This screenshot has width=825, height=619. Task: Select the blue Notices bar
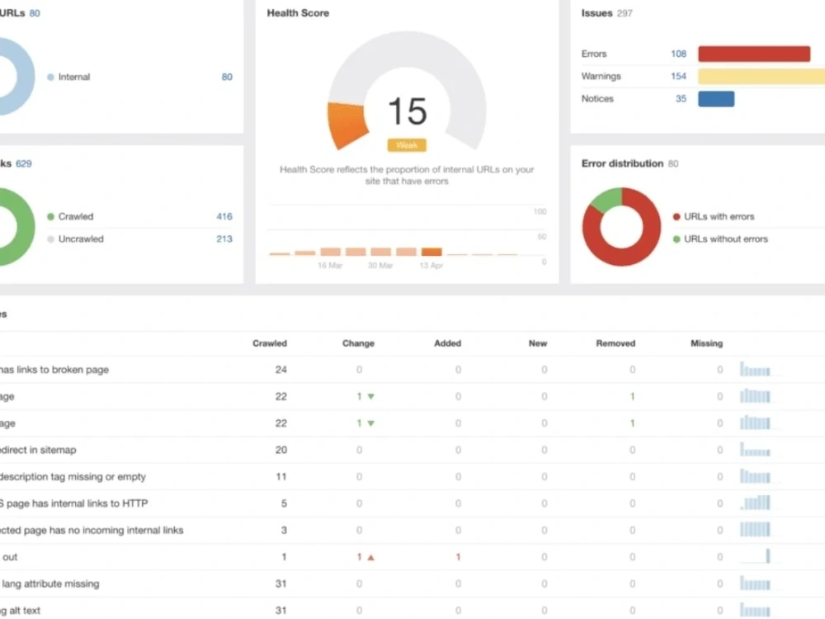pyautogui.click(x=716, y=99)
